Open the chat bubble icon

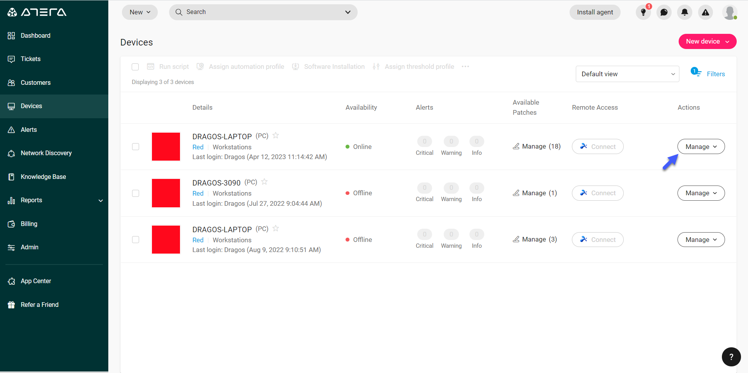(664, 12)
